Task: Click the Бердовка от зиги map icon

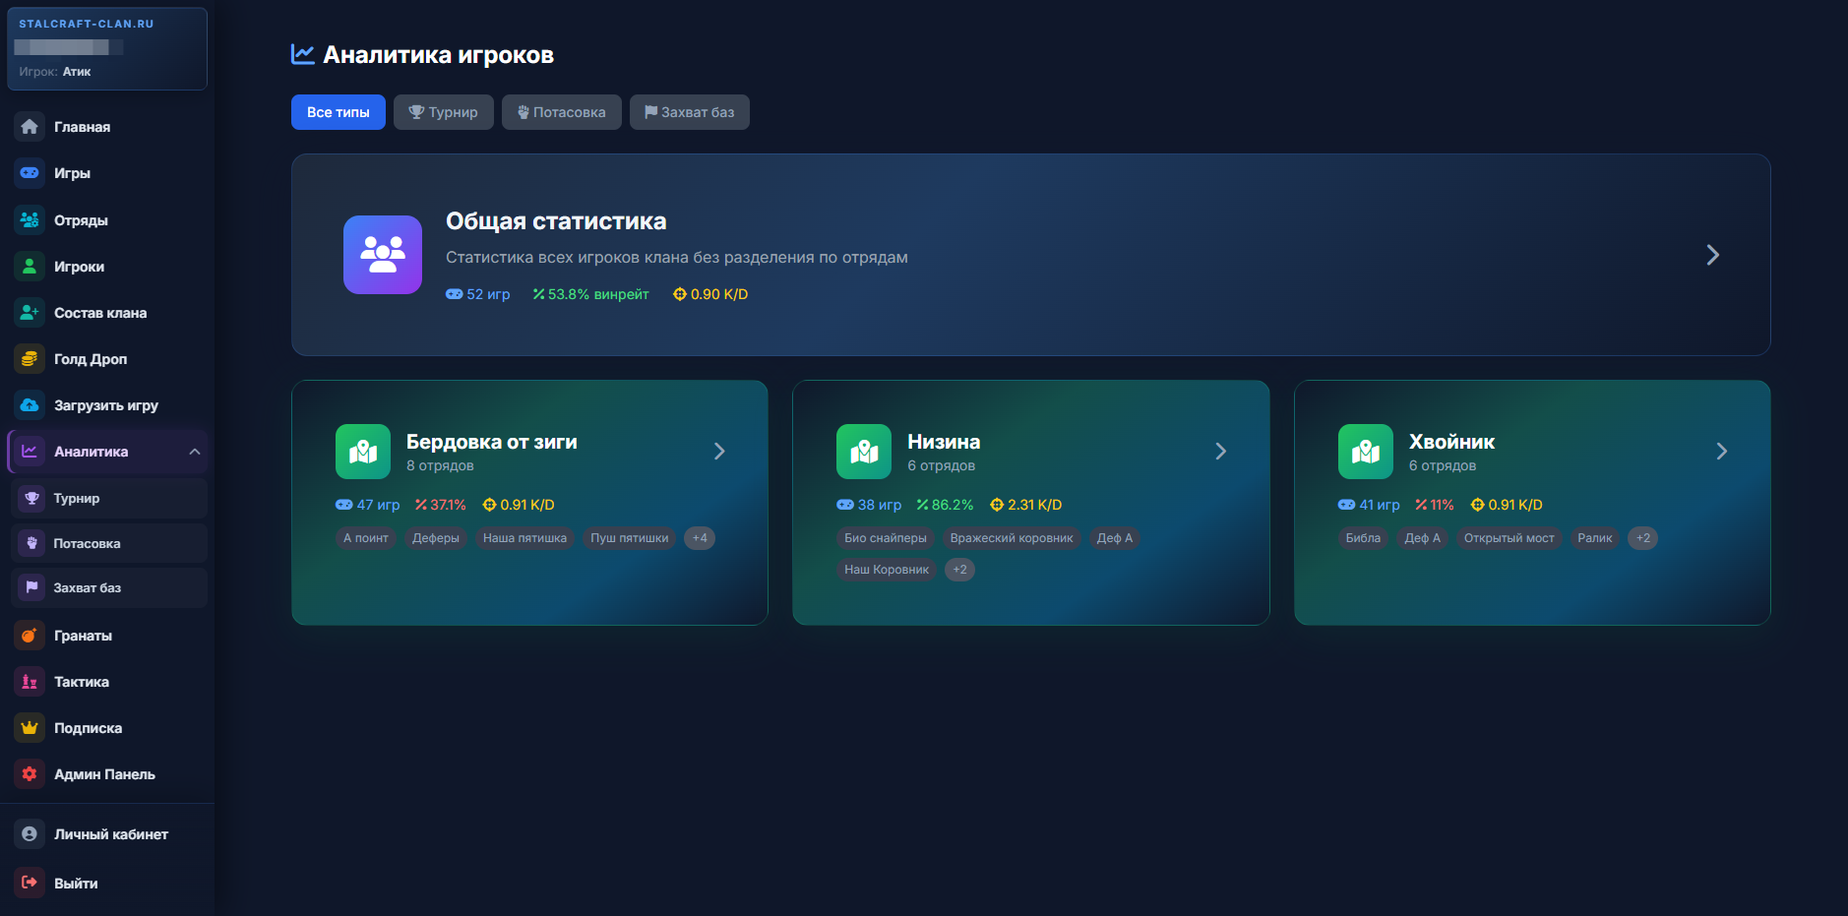Action: [x=363, y=452]
